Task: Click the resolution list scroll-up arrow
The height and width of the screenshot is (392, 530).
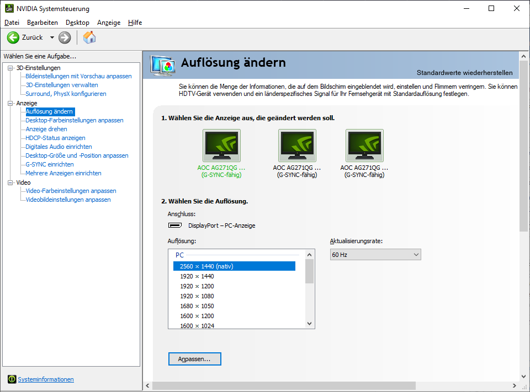Action: click(309, 255)
